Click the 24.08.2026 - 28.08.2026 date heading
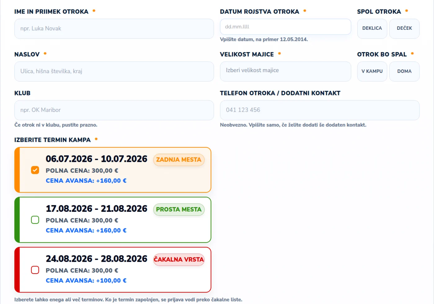Viewport: 434px width, 304px height. click(x=96, y=259)
